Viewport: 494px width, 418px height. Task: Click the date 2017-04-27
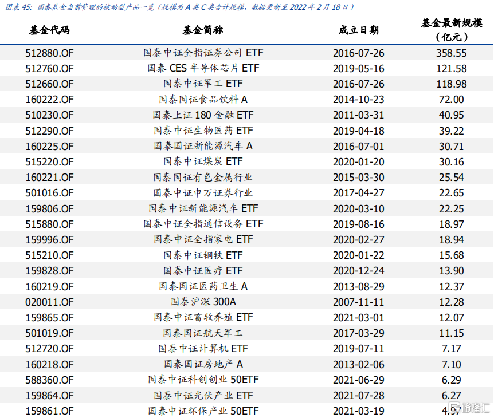359,192
